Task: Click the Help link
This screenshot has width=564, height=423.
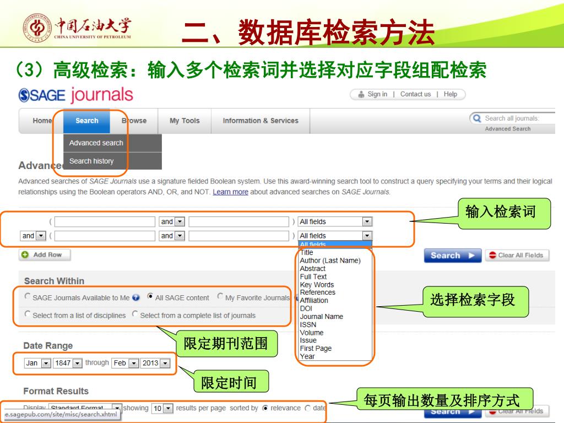Action: click(451, 94)
